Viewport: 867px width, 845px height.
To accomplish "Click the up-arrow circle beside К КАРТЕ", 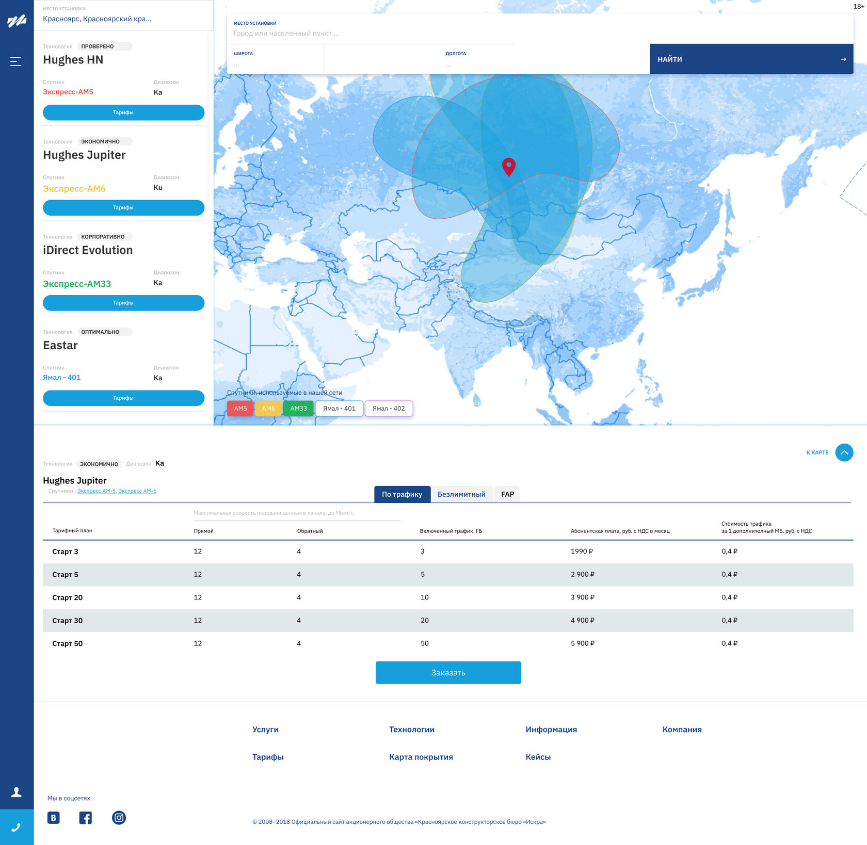I will tap(844, 452).
